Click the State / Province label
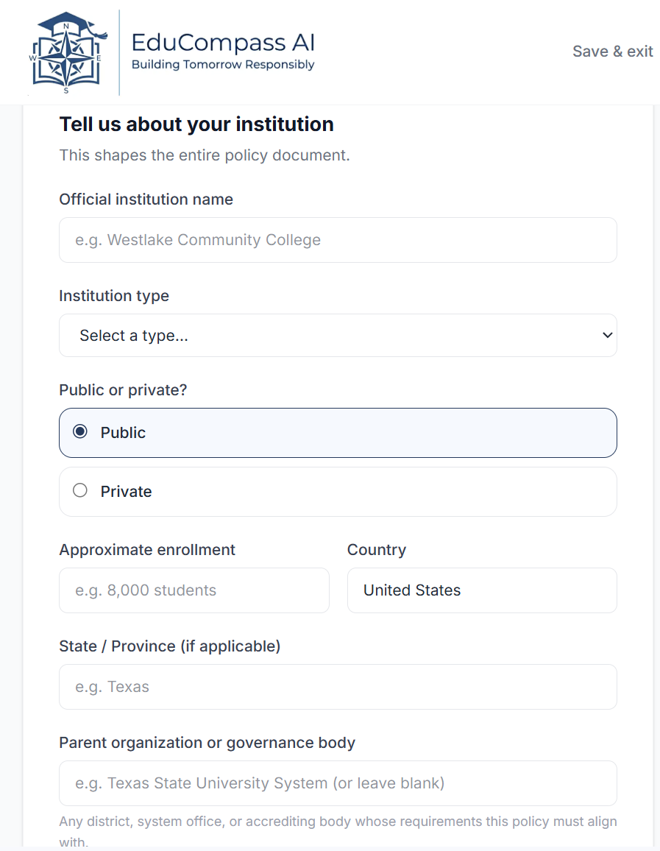 pyautogui.click(x=170, y=646)
